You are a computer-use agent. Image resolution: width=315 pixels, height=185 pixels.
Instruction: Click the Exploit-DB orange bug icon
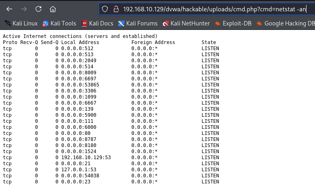pos(217,24)
